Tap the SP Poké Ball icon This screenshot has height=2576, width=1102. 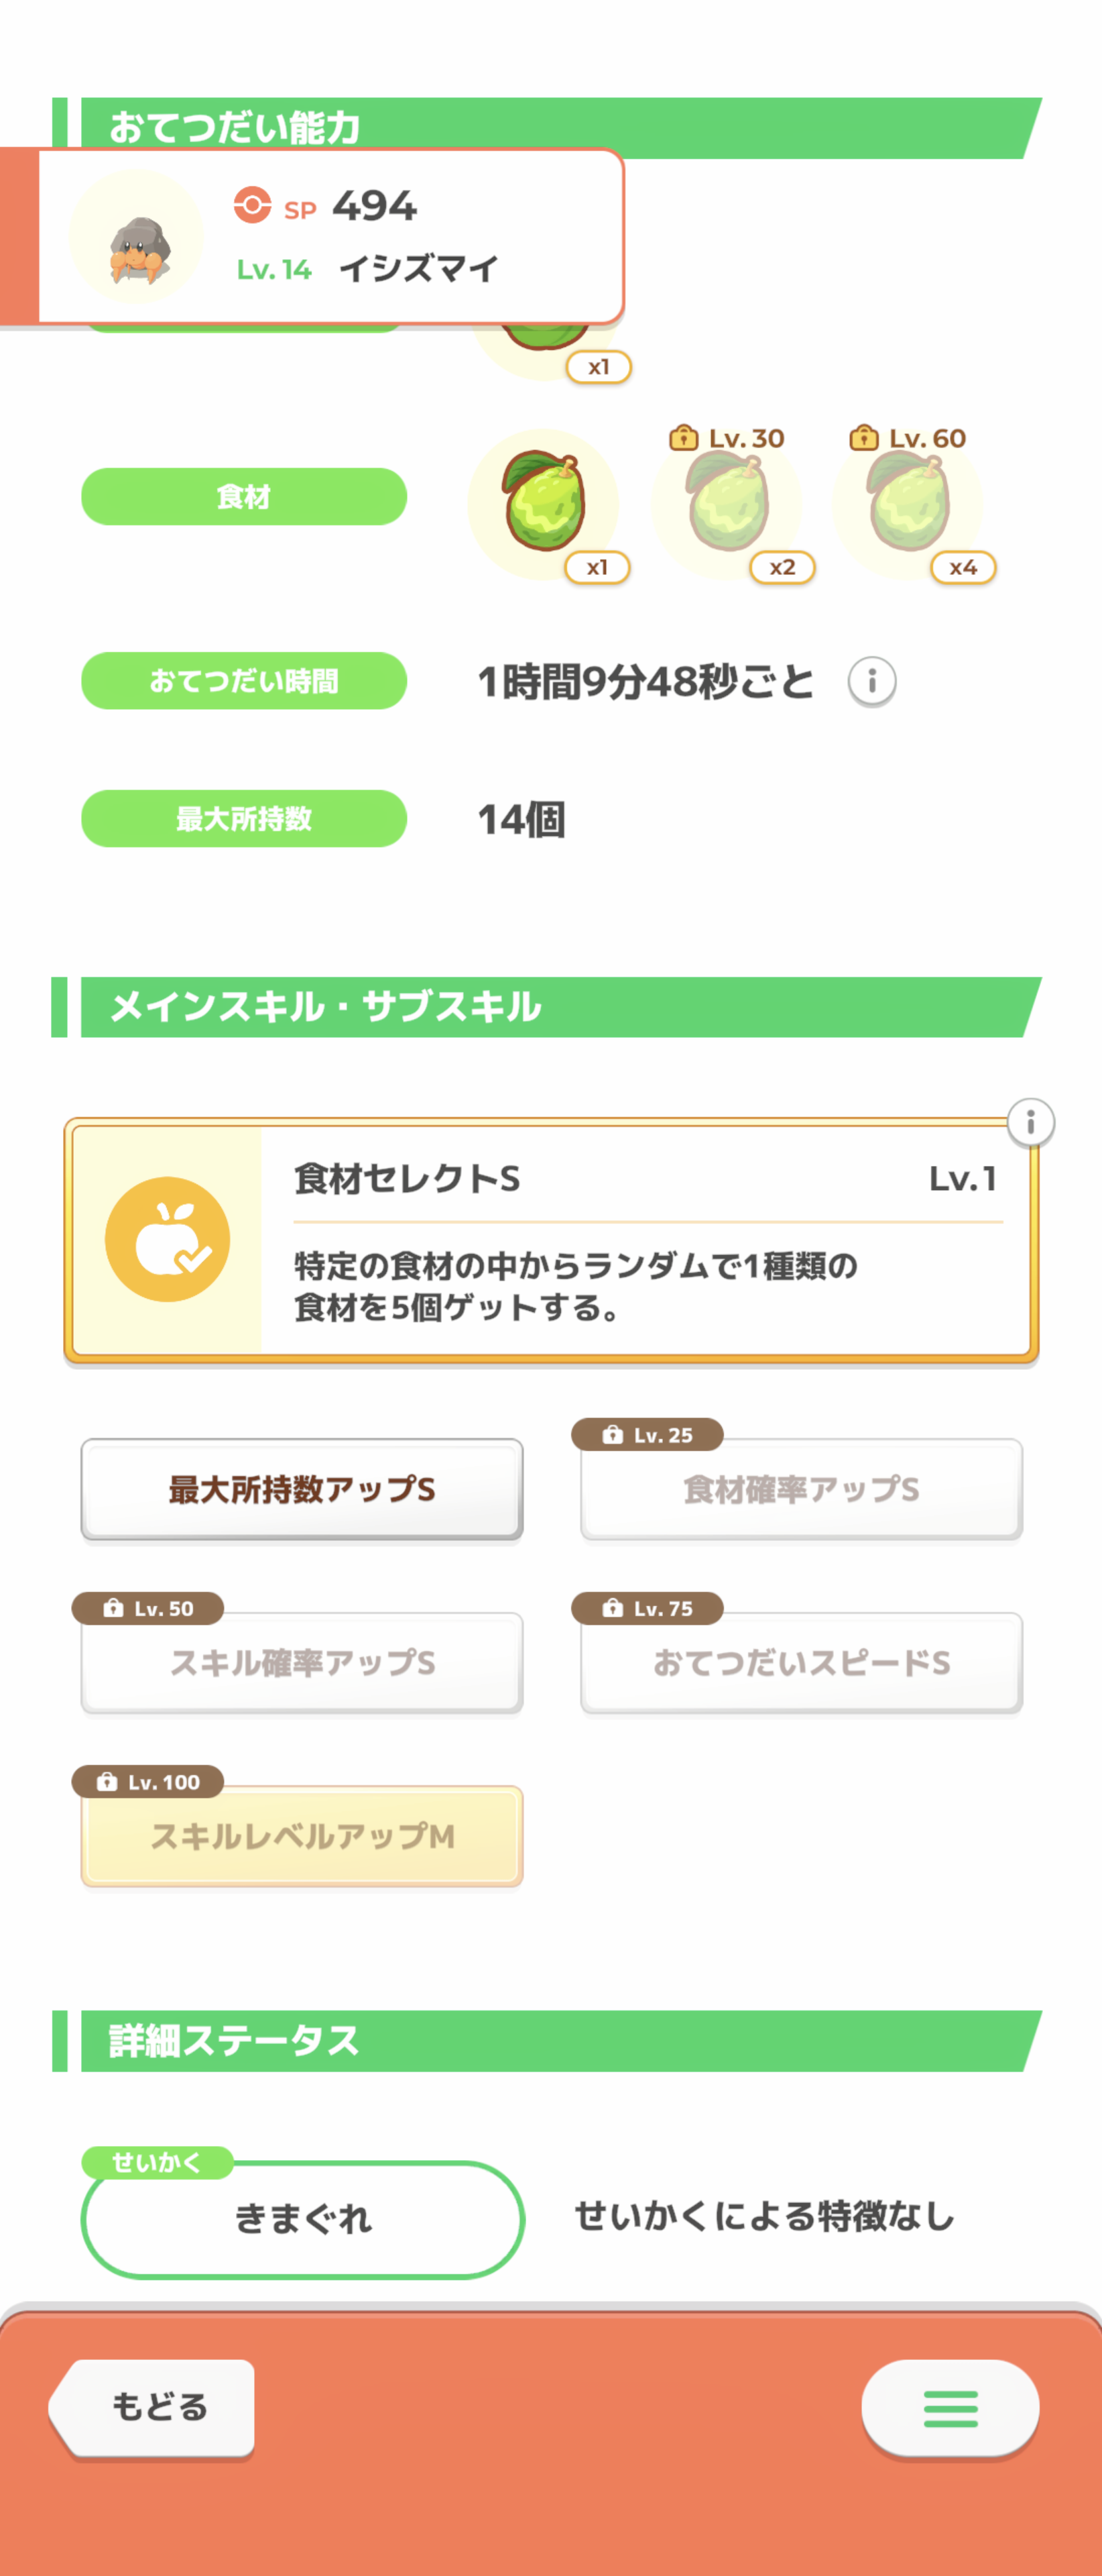(x=252, y=205)
